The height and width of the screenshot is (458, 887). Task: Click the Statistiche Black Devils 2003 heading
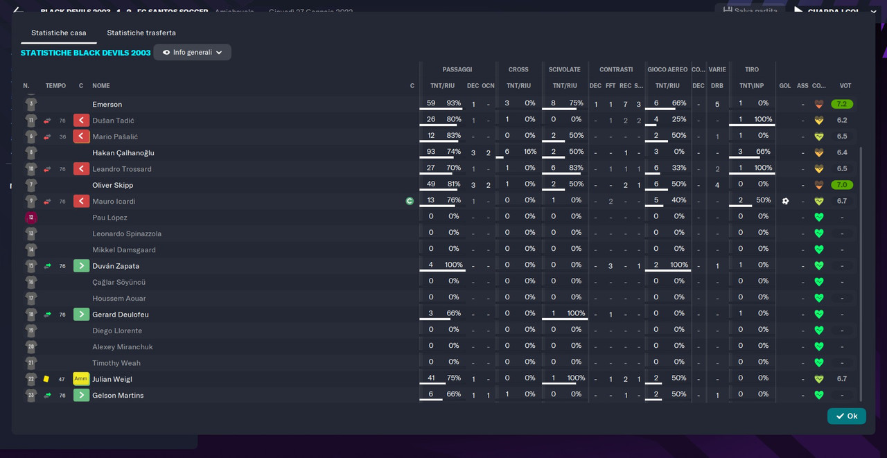[85, 53]
